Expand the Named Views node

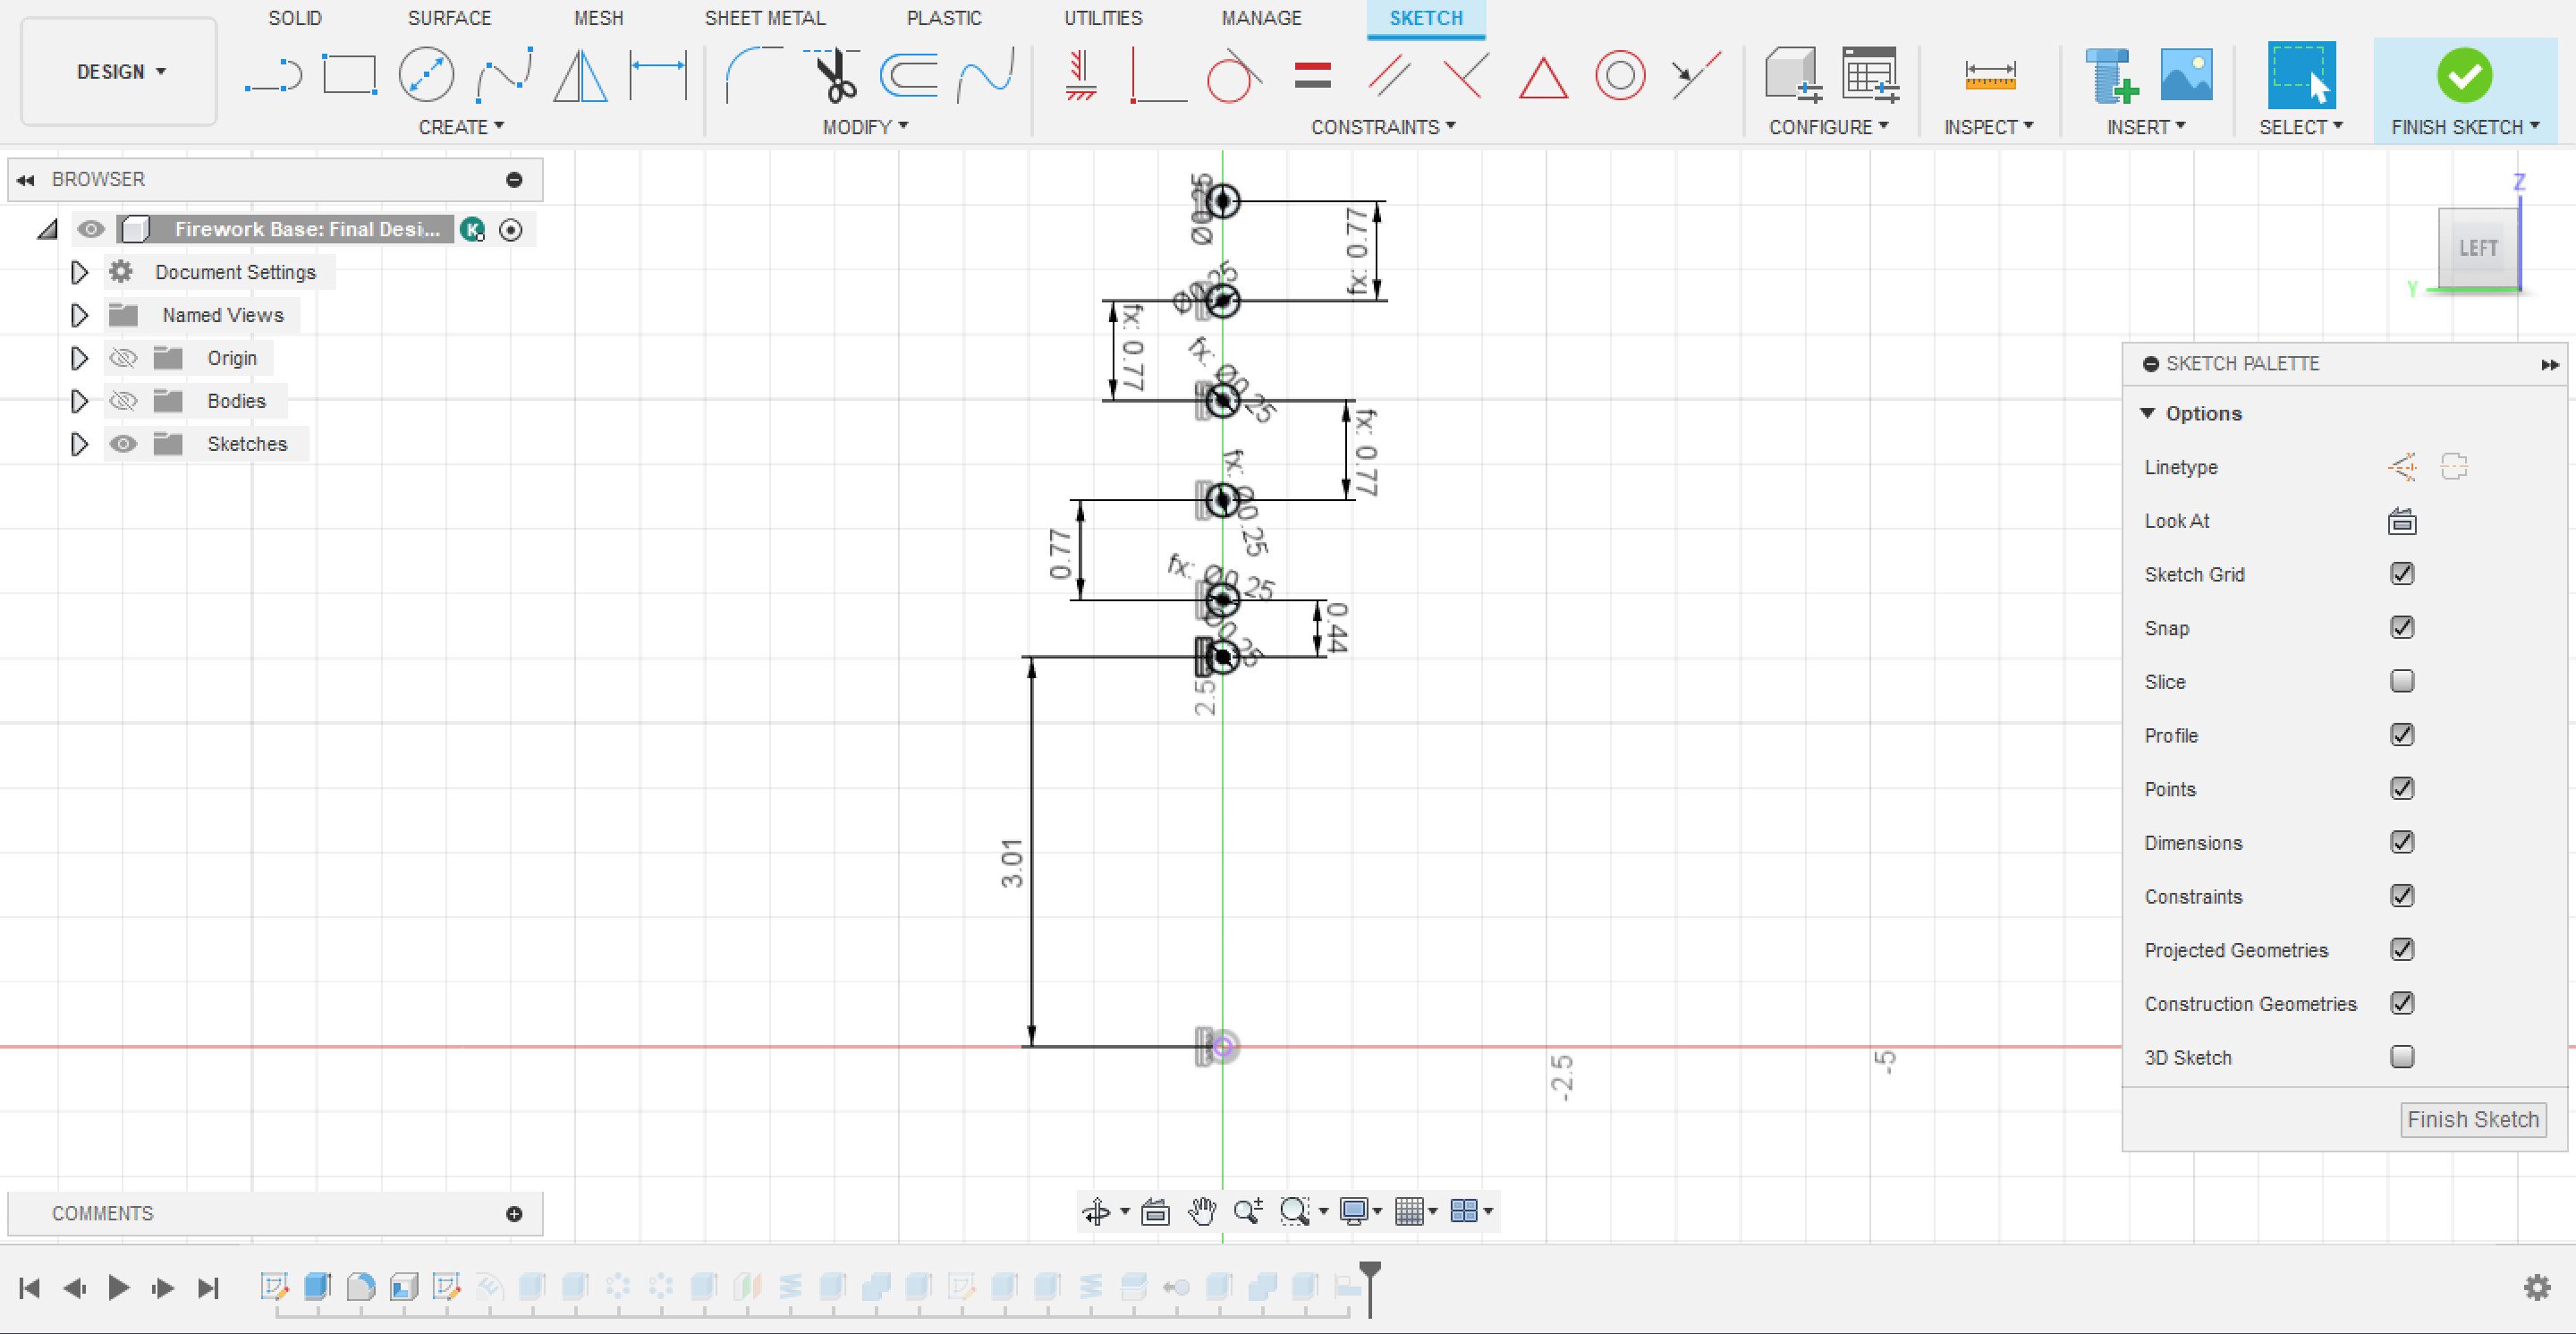[x=79, y=315]
